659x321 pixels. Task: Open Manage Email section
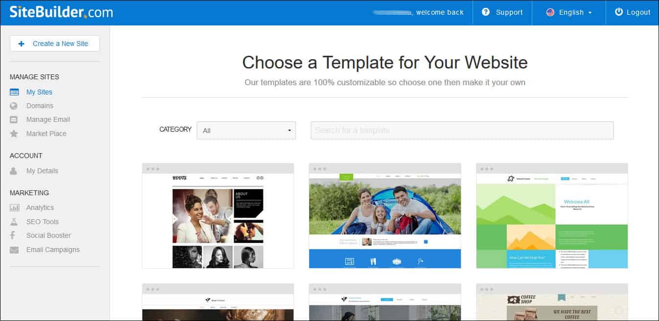48,119
